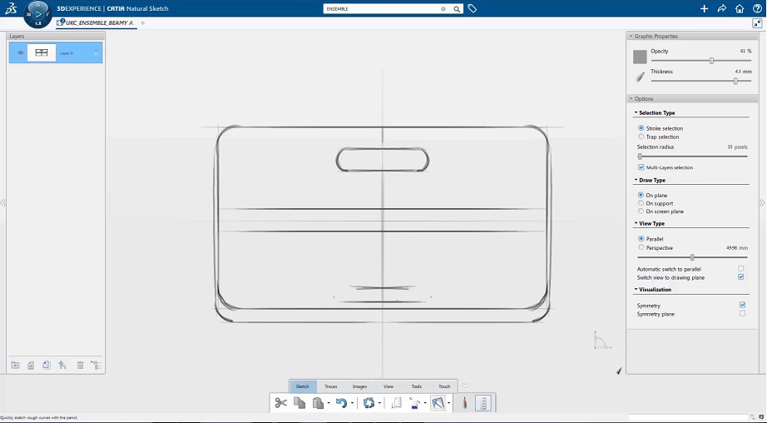Click the Help question mark icon

coord(757,8)
